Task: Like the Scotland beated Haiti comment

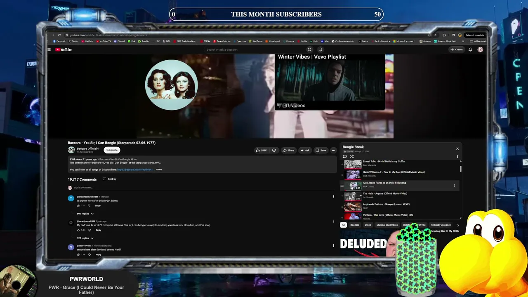Action: pyautogui.click(x=78, y=254)
